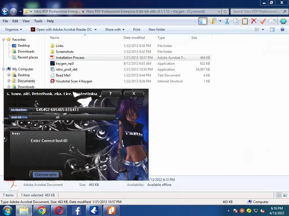
Task: Sort files by the Name column header
Action: (x=54, y=38)
